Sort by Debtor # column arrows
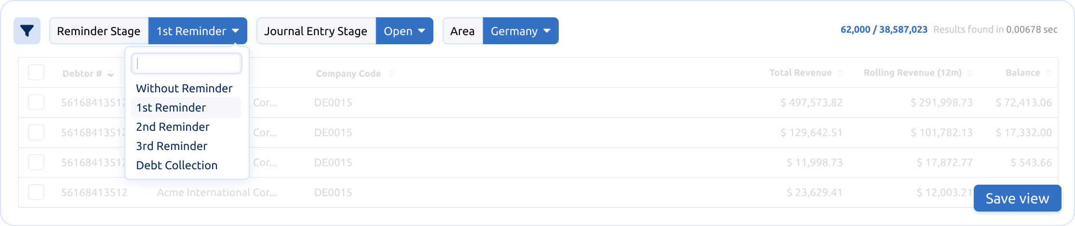This screenshot has height=226, width=1075. (x=110, y=74)
